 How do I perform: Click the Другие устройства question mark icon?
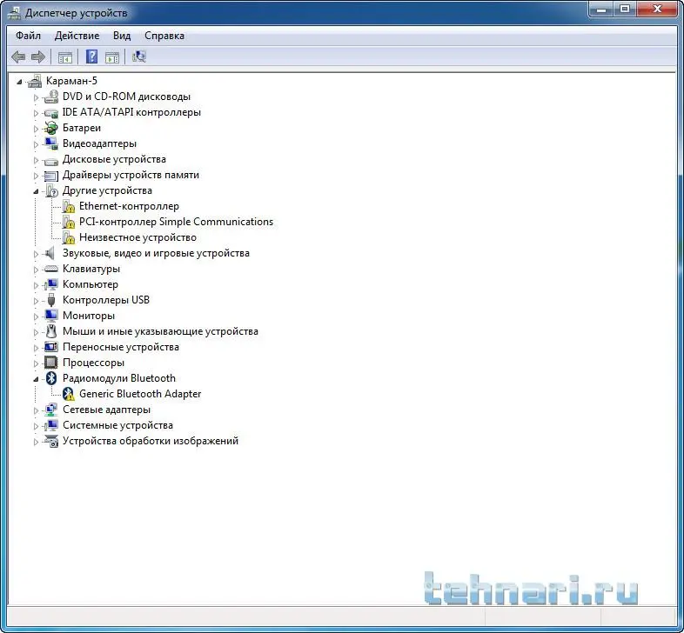point(51,190)
